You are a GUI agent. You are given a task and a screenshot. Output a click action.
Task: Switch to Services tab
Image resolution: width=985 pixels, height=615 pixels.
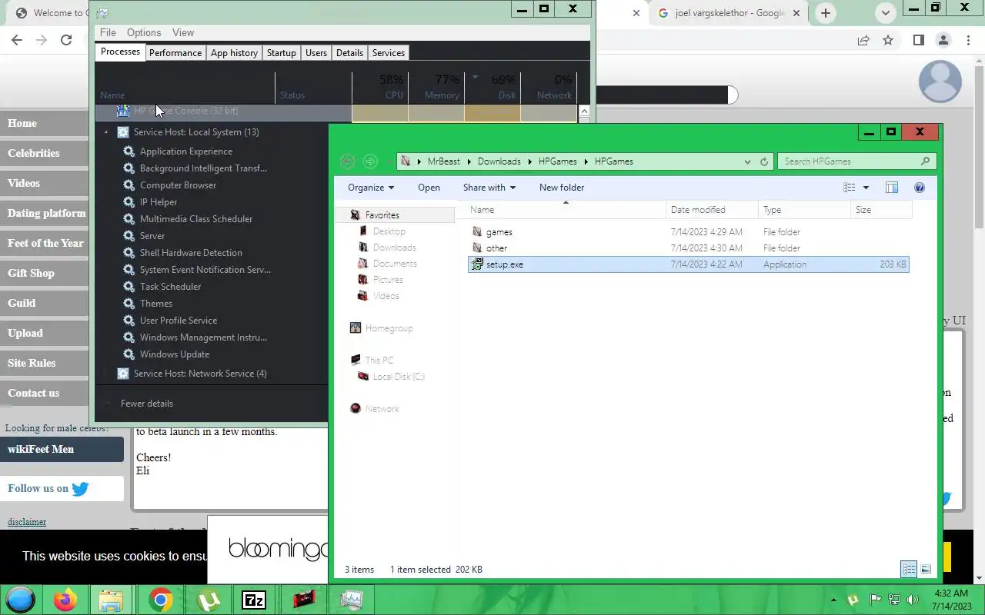pyautogui.click(x=389, y=53)
